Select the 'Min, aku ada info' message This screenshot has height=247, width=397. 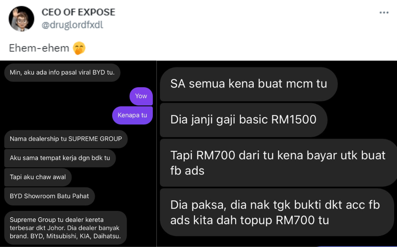62,73
